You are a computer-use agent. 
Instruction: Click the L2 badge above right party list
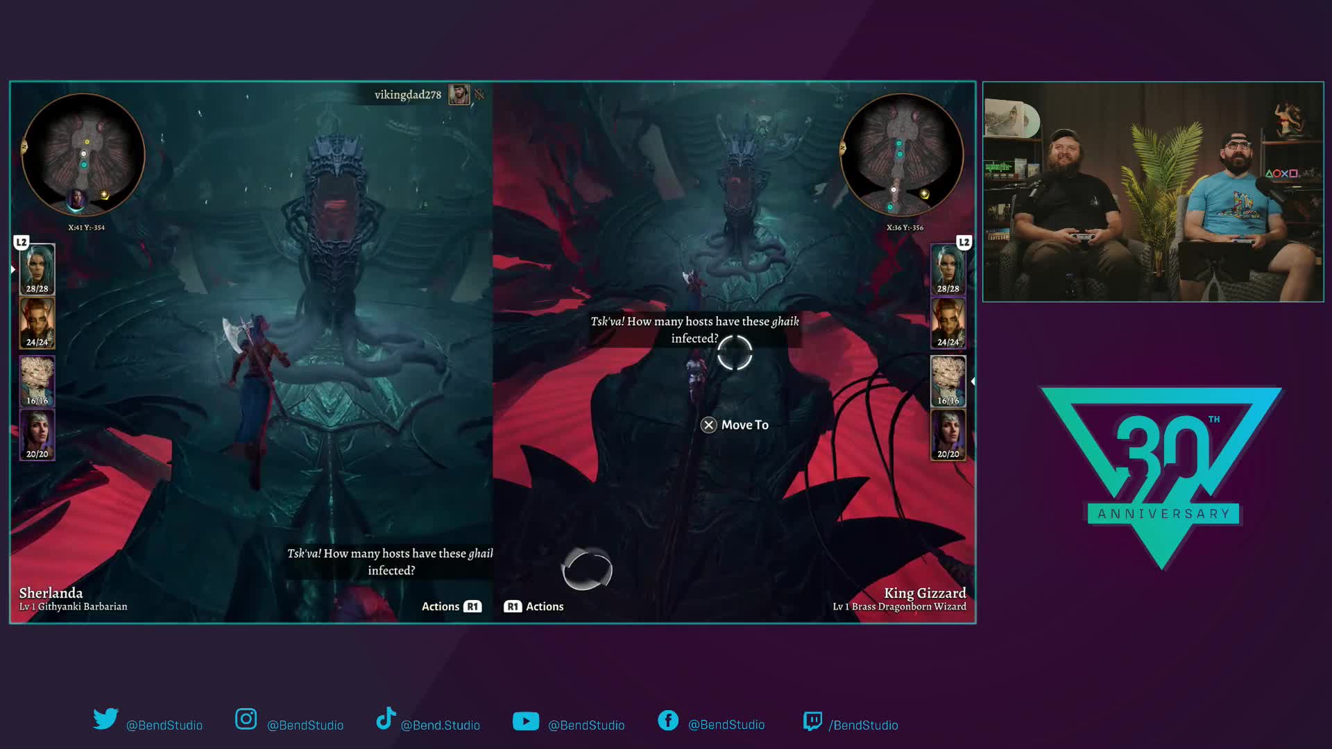click(x=964, y=242)
